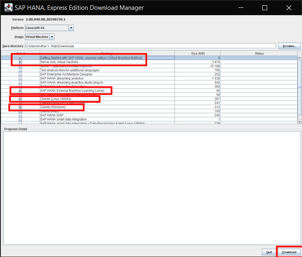Image resolution: width=302 pixels, height=257 pixels.
Task: Click version number 2.00.040.00.20190729.1
Action: point(45,19)
